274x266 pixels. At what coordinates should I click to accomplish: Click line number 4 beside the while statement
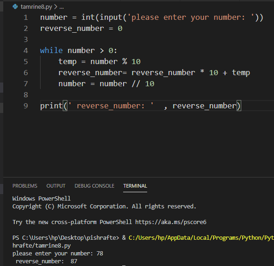26,51
